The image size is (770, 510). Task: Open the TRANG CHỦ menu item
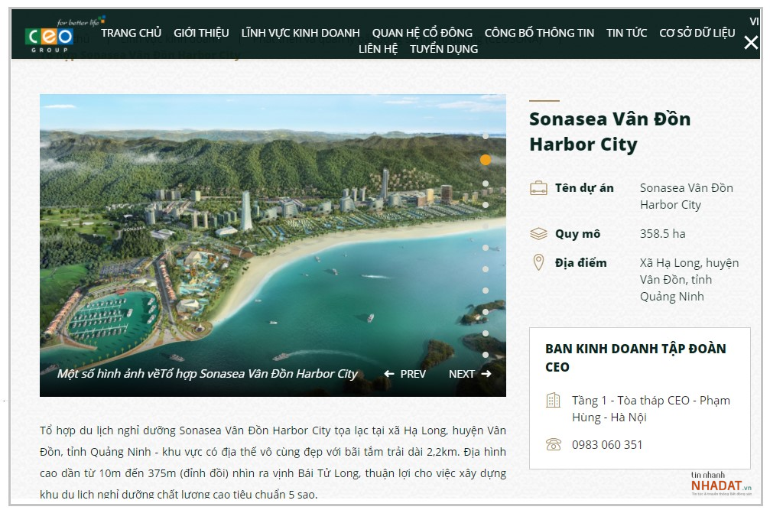tap(131, 33)
